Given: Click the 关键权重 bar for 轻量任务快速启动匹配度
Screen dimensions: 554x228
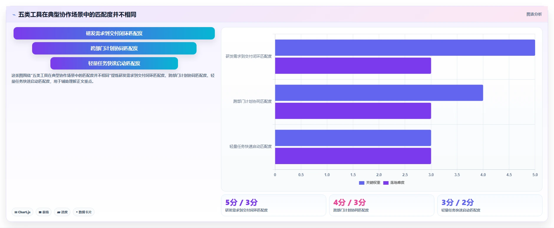Looking at the screenshot, I should pyautogui.click(x=353, y=138).
